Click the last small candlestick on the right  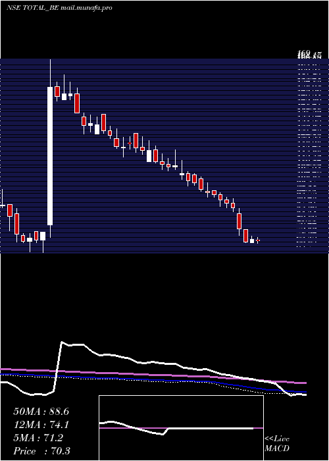(x=258, y=240)
